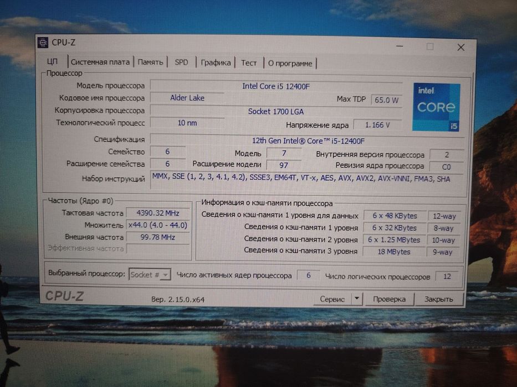517x387 pixels.
Task: Open the Графика tab
Action: (x=216, y=62)
